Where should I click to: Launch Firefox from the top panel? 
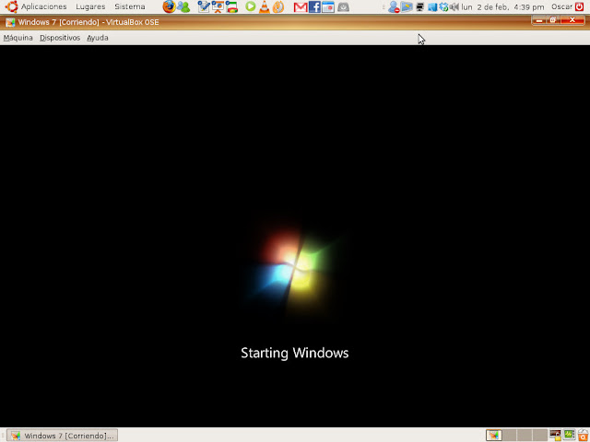point(169,6)
